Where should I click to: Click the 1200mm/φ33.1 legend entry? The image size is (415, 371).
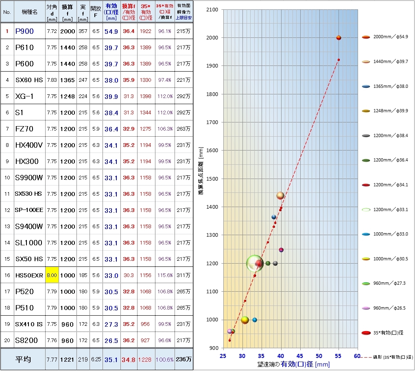tap(385, 210)
